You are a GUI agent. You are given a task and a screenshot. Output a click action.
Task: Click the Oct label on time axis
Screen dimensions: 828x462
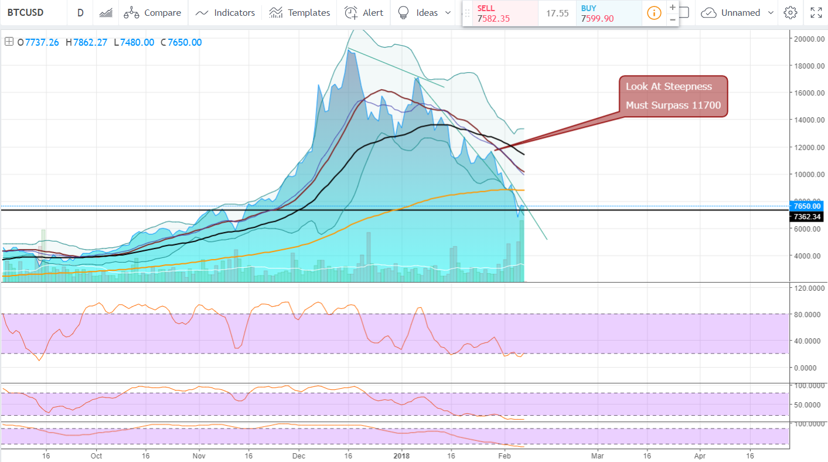[x=97, y=456]
